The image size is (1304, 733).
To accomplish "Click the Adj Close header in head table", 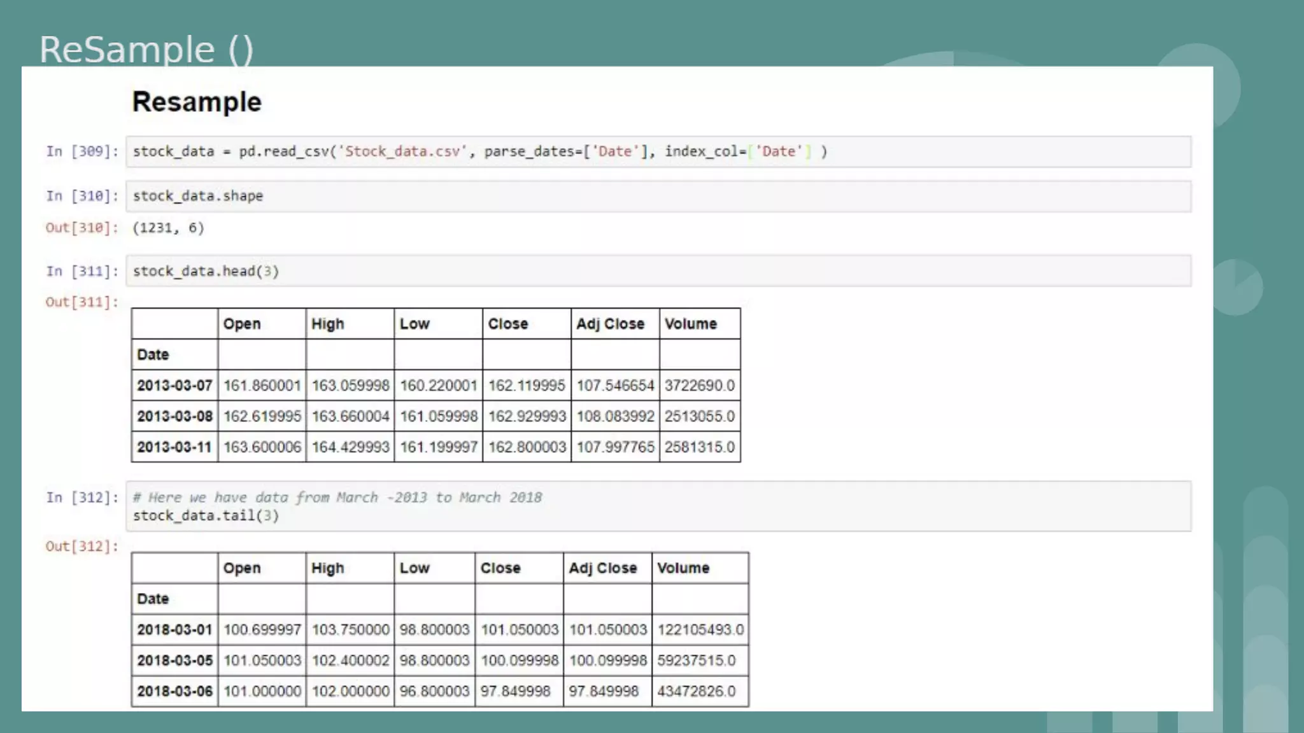I will point(610,324).
